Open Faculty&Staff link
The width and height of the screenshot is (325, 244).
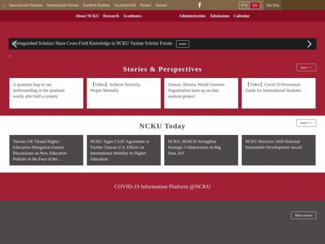[x=125, y=5]
